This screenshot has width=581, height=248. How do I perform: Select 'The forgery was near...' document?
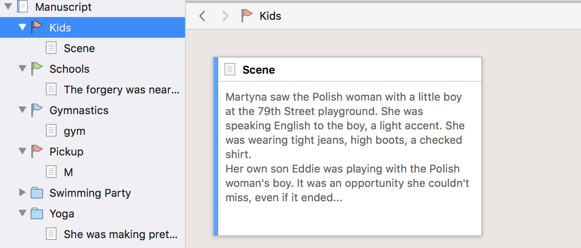tap(121, 89)
